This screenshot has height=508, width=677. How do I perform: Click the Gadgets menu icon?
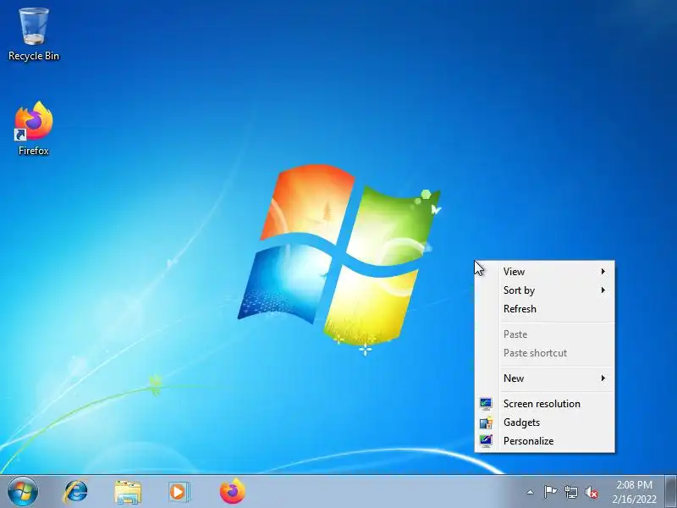pos(486,422)
